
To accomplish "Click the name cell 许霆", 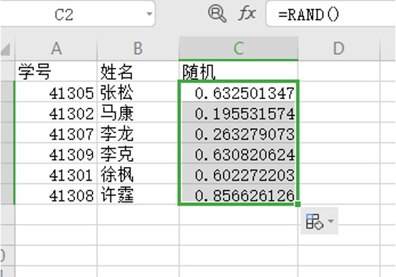I will click(138, 194).
